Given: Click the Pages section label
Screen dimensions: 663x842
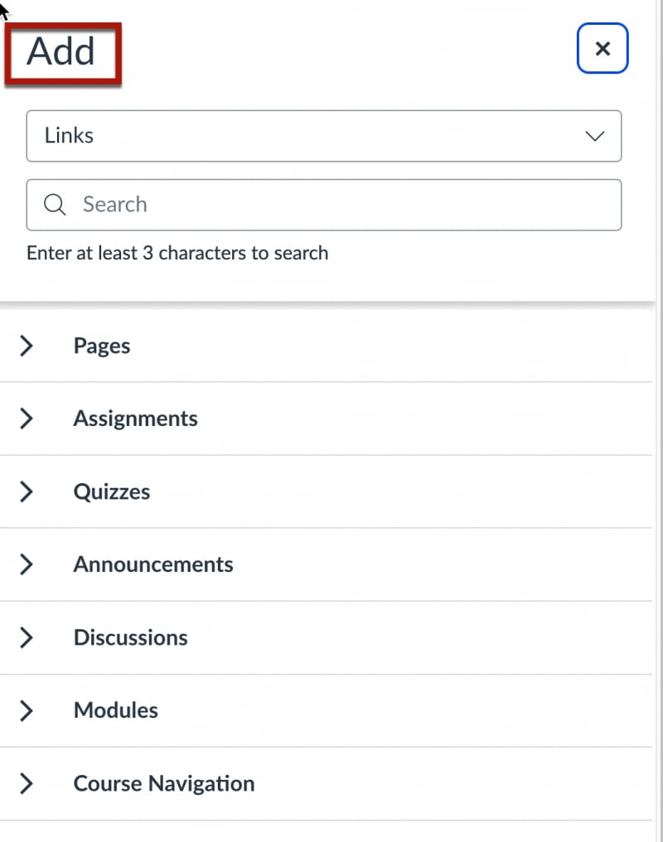Looking at the screenshot, I should click(102, 346).
